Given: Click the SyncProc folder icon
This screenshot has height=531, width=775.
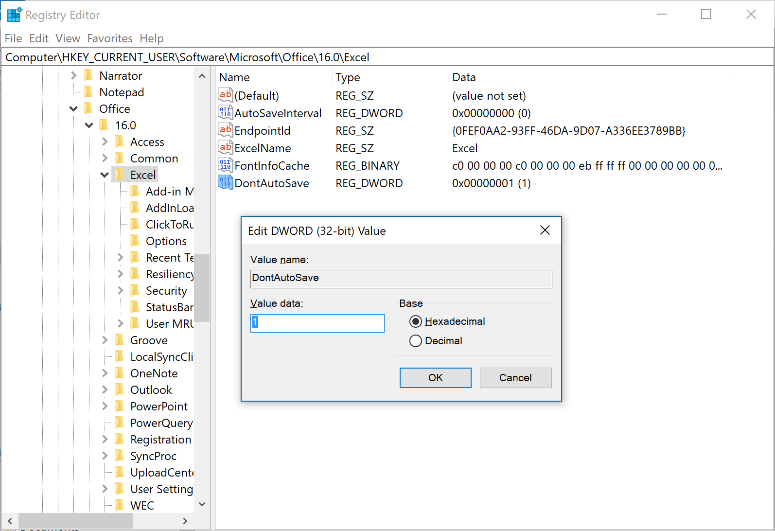Looking at the screenshot, I should pos(120,456).
